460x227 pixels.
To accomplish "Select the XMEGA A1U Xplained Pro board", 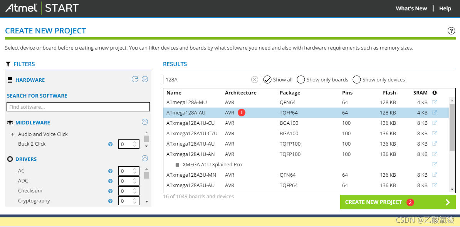I will click(306, 165).
